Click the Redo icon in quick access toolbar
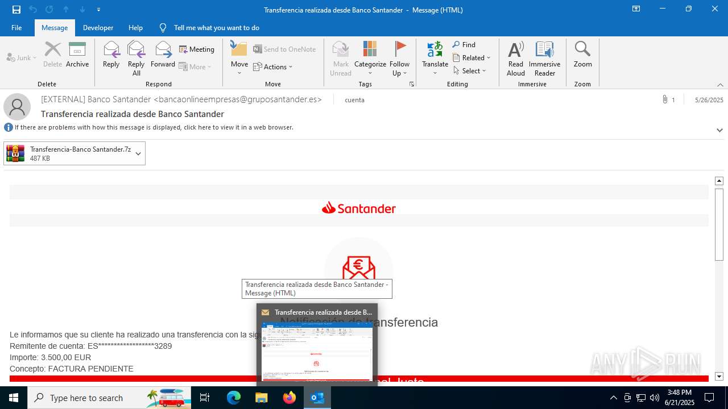This screenshot has width=728, height=409. pos(49,9)
